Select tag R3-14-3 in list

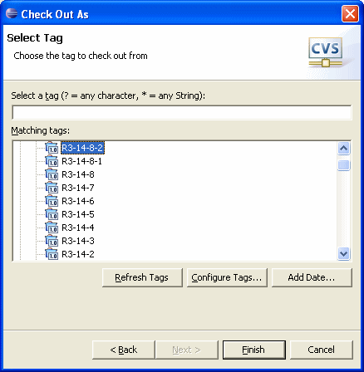(x=78, y=241)
